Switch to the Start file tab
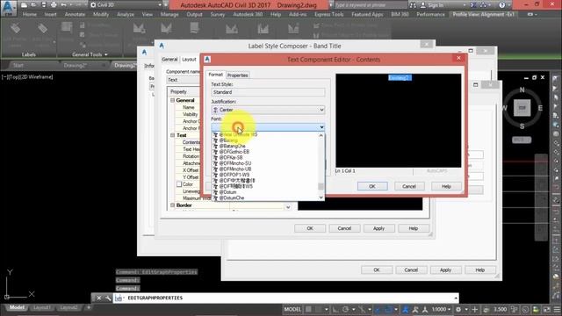 click(x=18, y=65)
